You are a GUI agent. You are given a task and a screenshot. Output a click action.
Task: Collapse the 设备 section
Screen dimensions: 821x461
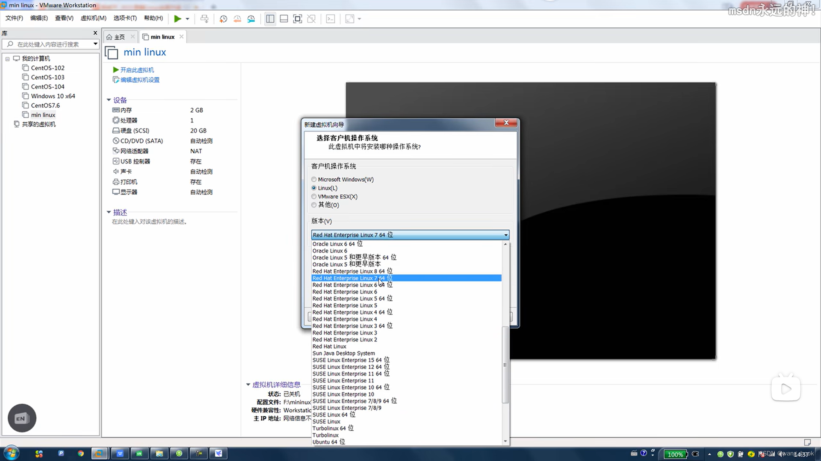pos(109,100)
